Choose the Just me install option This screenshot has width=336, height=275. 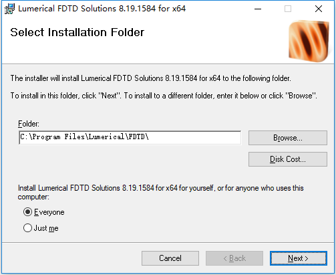pos(27,228)
